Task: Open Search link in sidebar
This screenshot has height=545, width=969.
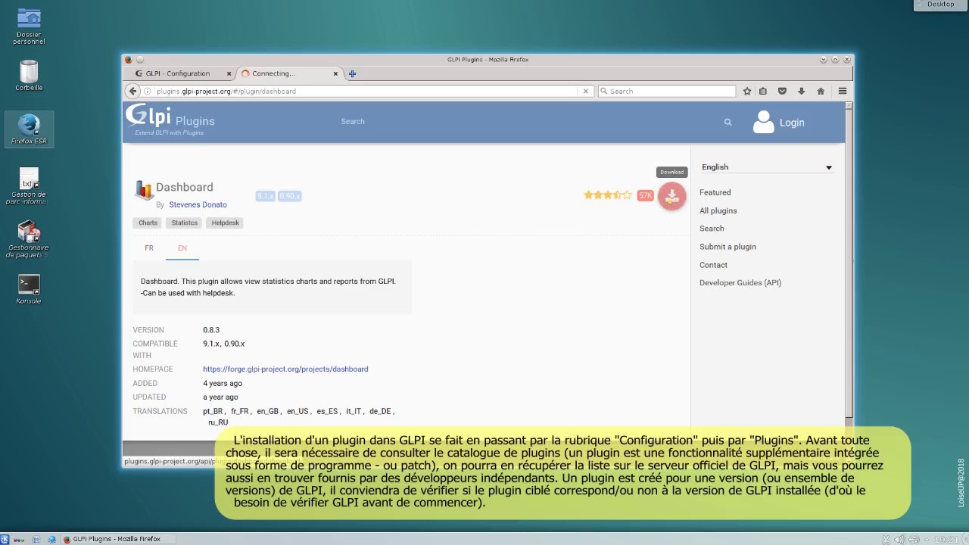Action: [712, 229]
